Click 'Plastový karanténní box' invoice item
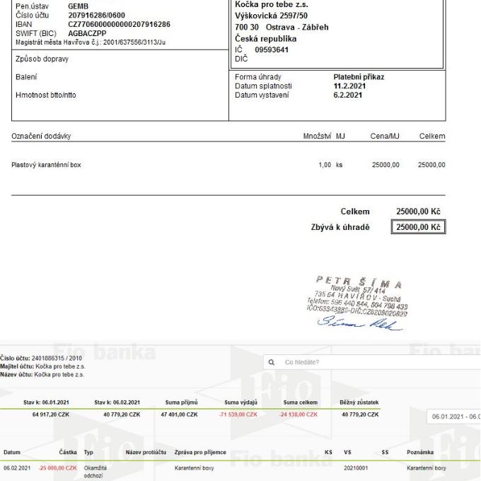The height and width of the screenshot is (481, 481). click(x=46, y=165)
